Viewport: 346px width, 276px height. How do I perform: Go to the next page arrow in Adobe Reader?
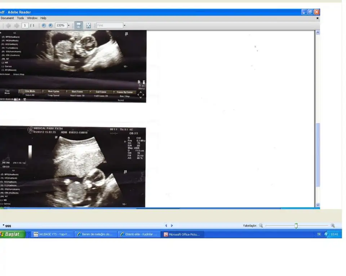(x=17, y=26)
